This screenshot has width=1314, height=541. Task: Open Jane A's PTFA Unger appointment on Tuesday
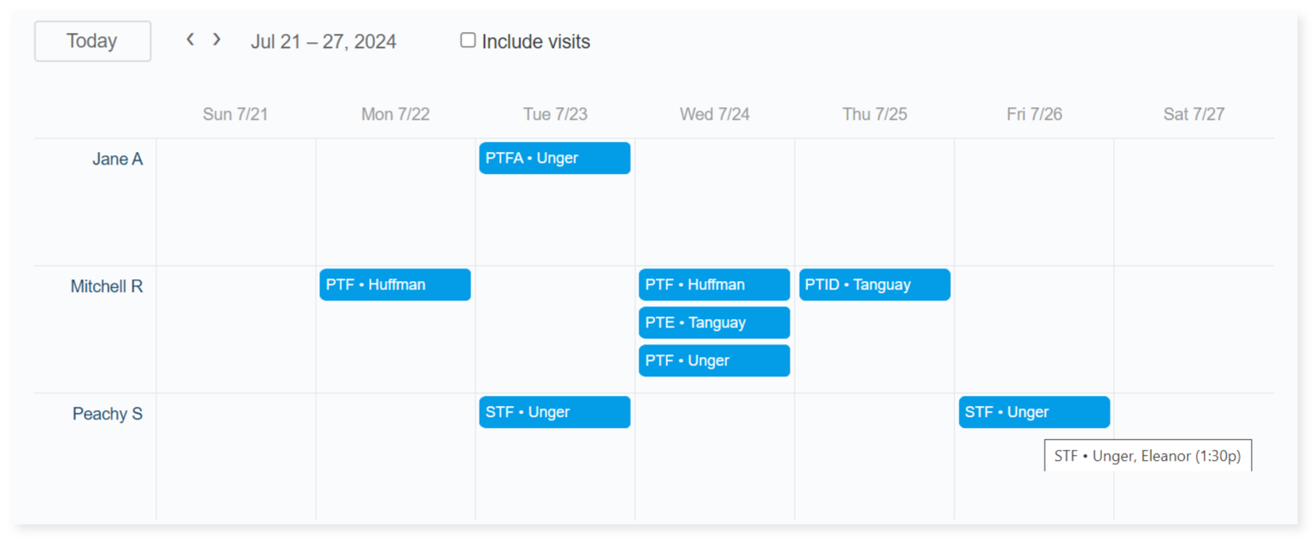554,158
